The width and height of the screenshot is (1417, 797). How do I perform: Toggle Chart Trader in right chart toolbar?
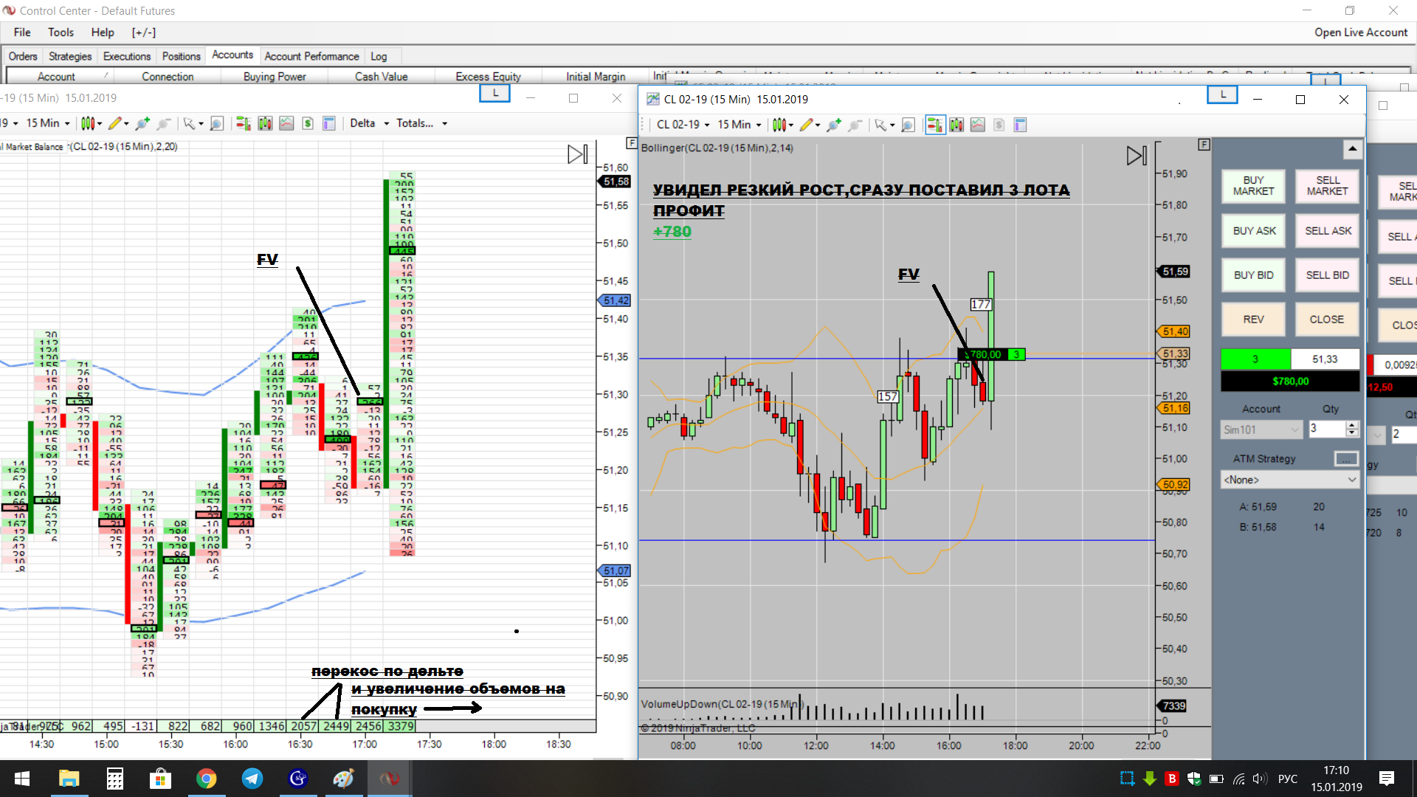pos(934,125)
